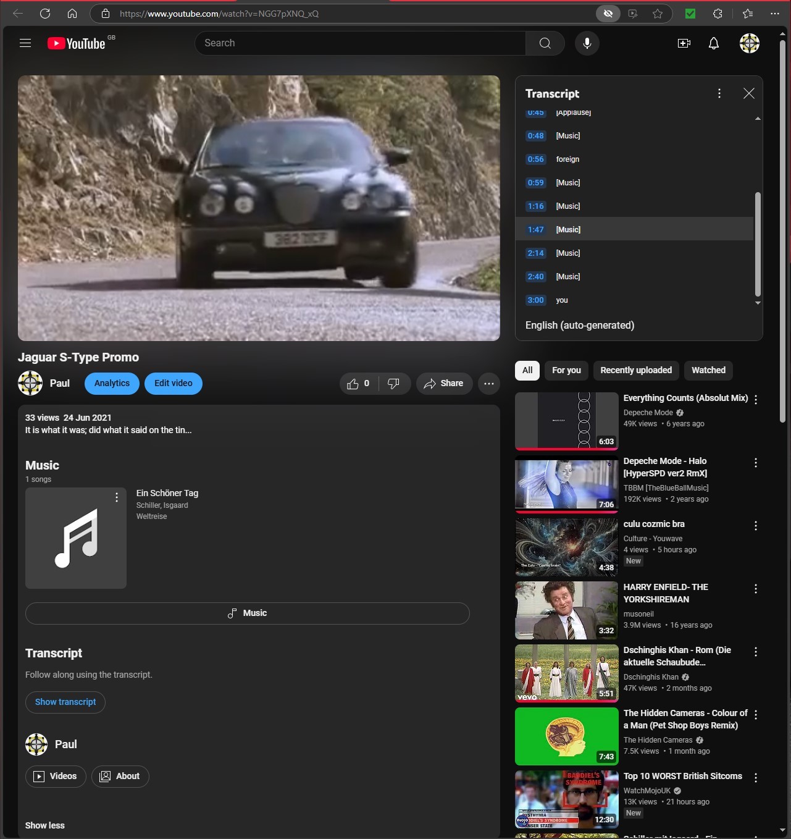Open the Analytics button

click(x=112, y=384)
